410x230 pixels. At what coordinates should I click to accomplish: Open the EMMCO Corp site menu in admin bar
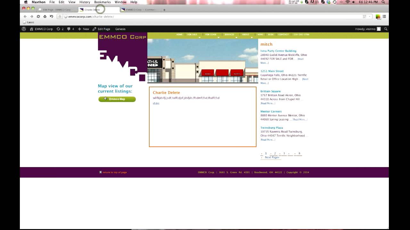point(41,29)
